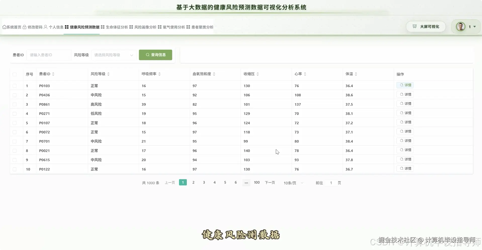This screenshot has width=482, height=250.
Task: Click the 大屏可视化 presentation screen icon
Action: [x=414, y=26]
